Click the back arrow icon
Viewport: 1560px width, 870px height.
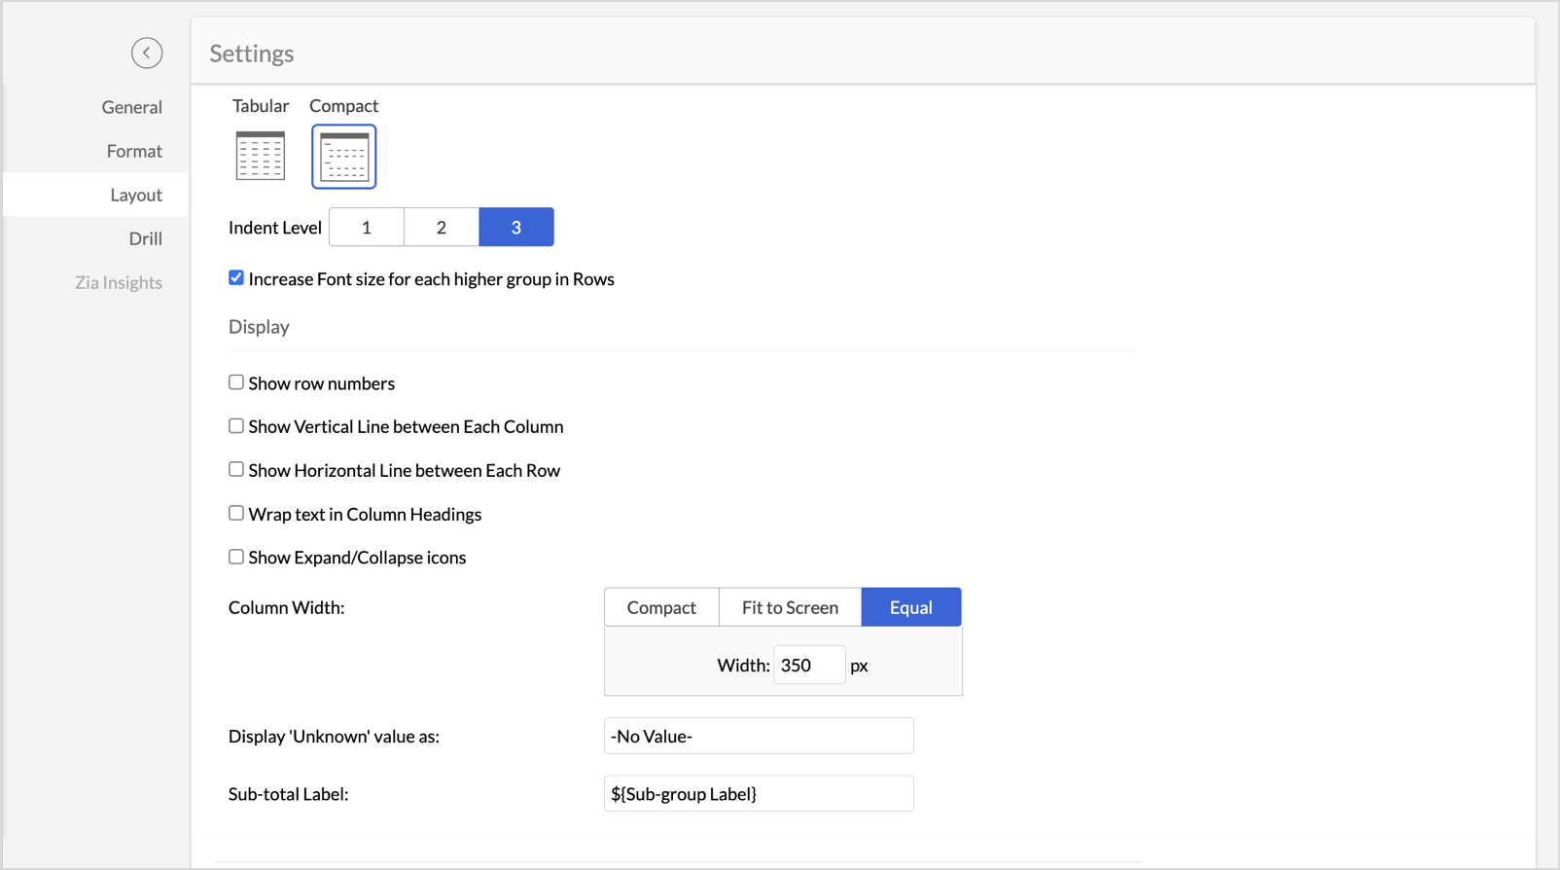(147, 53)
